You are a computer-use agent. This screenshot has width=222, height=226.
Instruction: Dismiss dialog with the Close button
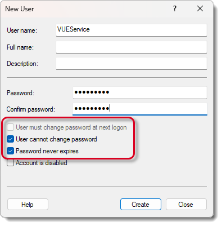(x=186, y=204)
